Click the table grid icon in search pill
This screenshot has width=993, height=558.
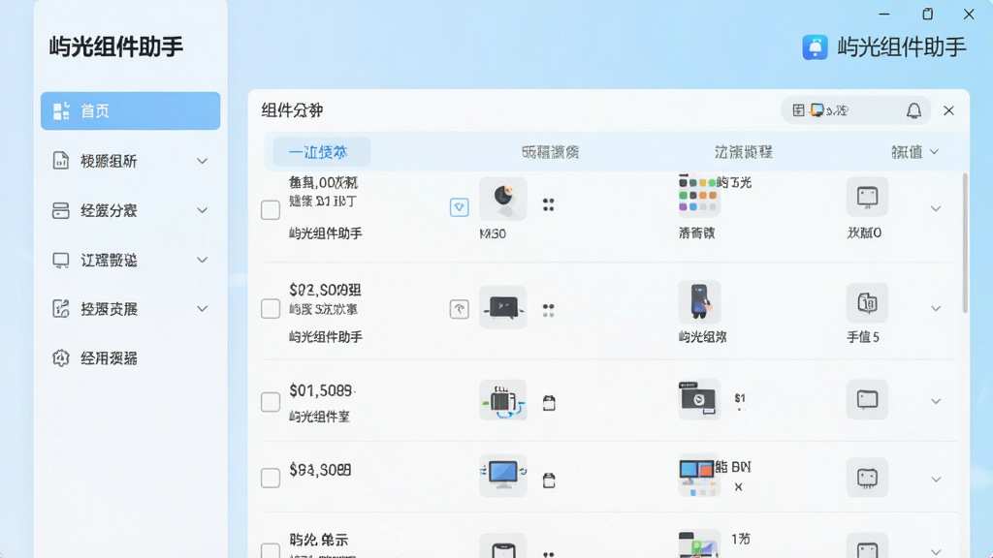799,110
